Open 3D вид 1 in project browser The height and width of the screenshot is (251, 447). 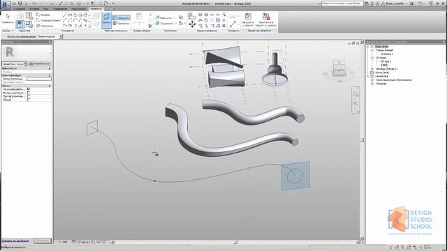tap(386, 61)
